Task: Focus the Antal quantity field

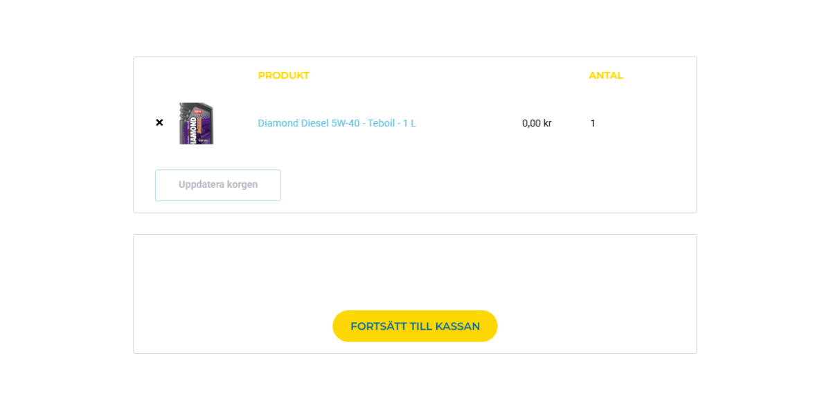Action: tap(593, 123)
